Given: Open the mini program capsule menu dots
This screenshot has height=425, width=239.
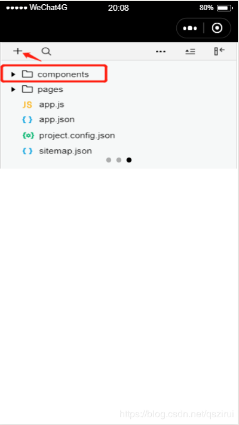Looking at the screenshot, I should [x=190, y=28].
